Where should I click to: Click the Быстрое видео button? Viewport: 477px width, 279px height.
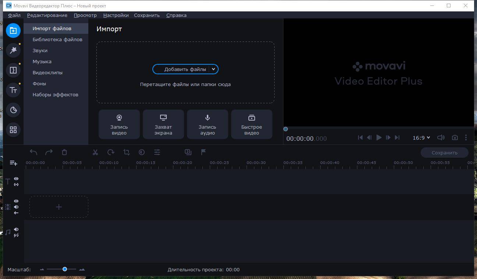(252, 124)
